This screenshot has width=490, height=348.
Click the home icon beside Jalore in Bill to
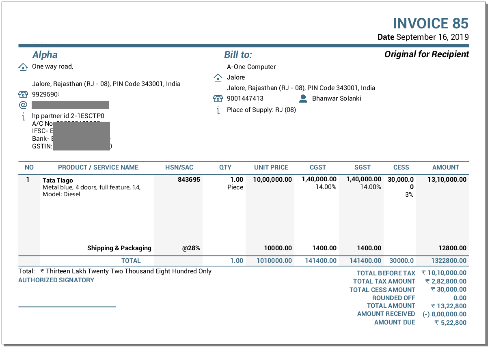tap(218, 77)
